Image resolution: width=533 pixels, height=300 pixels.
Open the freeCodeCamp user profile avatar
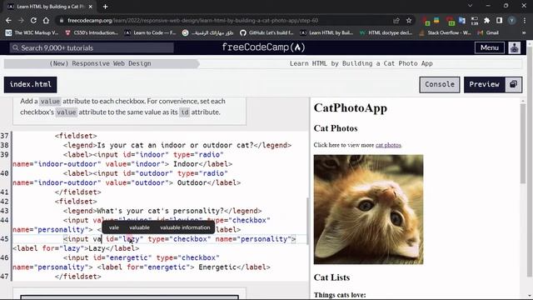[515, 47]
